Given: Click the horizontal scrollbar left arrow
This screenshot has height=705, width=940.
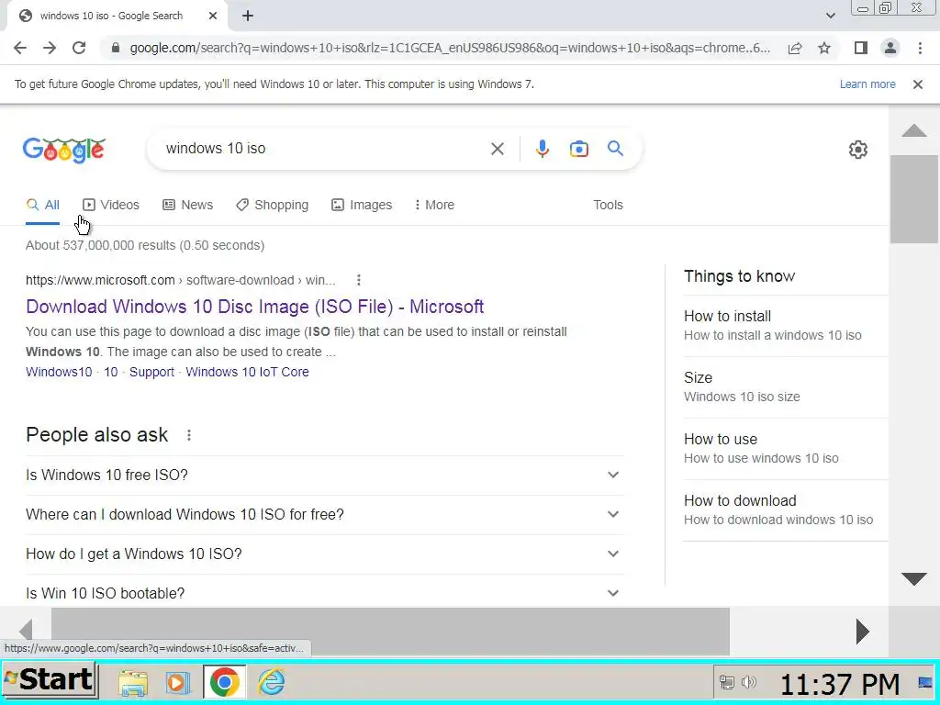Looking at the screenshot, I should 25,632.
